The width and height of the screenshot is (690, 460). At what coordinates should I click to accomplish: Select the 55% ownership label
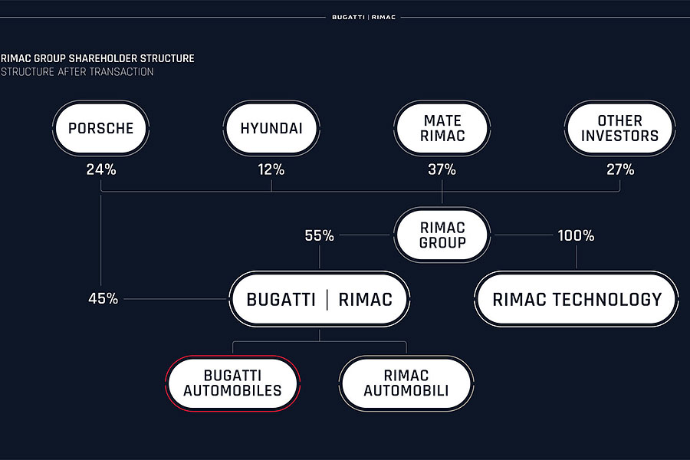(x=319, y=235)
